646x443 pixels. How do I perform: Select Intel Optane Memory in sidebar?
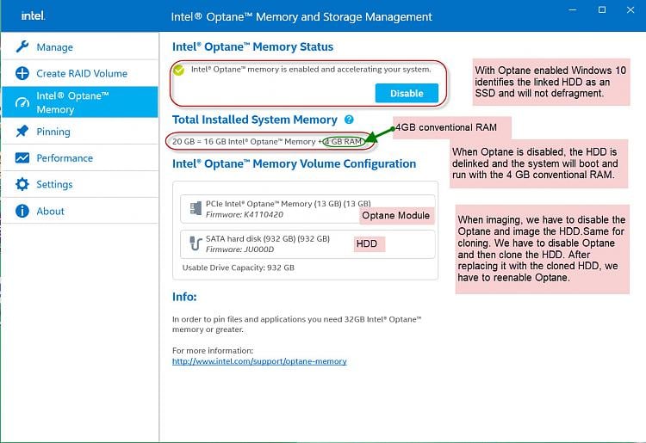(x=79, y=102)
